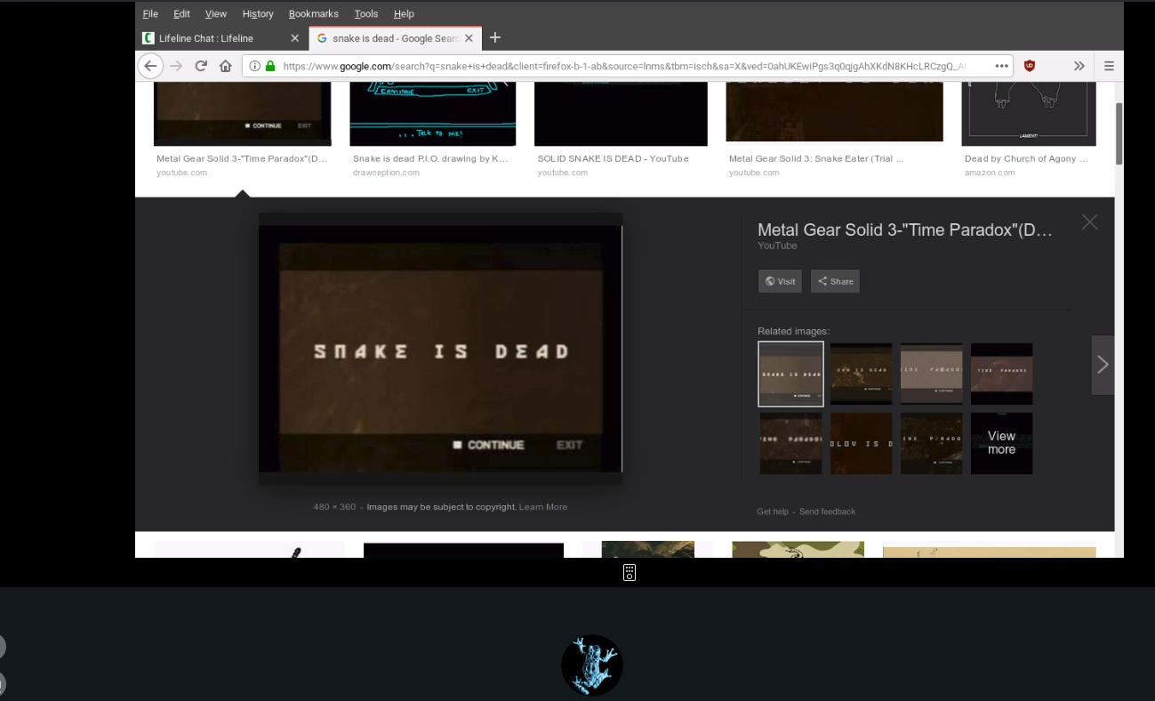1155x701 pixels.
Task: Show the next image with the right chevron
Action: pyautogui.click(x=1103, y=365)
